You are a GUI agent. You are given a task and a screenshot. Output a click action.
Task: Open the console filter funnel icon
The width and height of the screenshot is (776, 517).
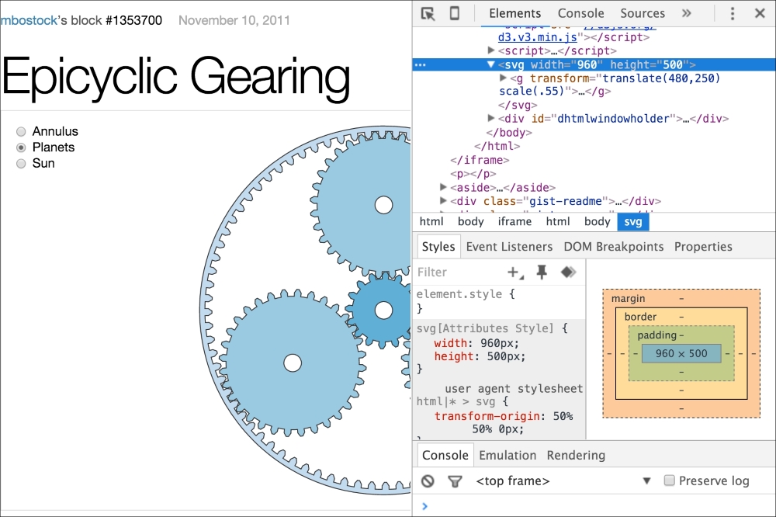455,481
